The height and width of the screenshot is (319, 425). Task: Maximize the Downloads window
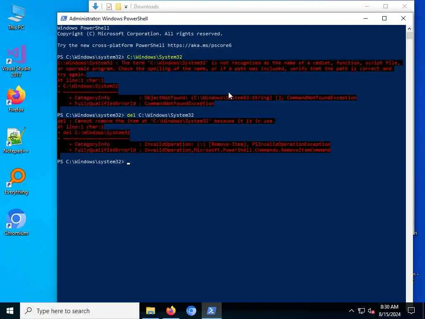[x=386, y=6]
